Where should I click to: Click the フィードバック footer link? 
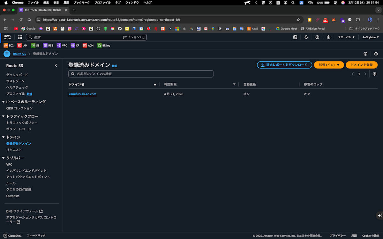click(36, 235)
